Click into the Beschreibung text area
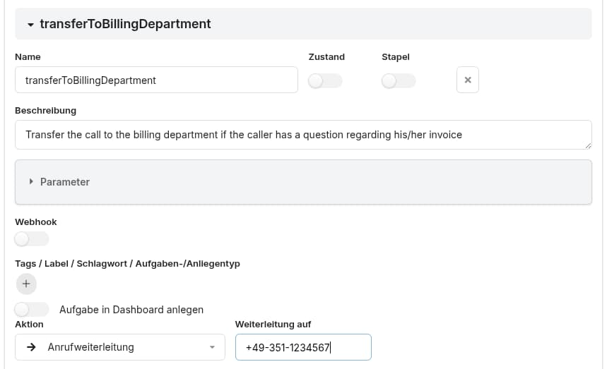 pos(302,134)
